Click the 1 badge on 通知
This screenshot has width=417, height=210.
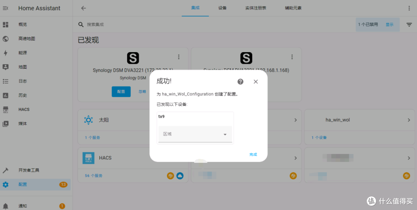(62, 206)
